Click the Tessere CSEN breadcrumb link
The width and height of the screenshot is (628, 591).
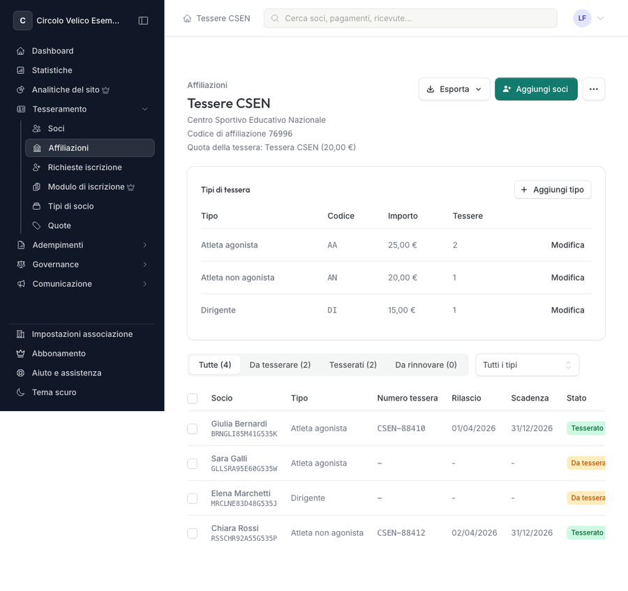pos(223,18)
